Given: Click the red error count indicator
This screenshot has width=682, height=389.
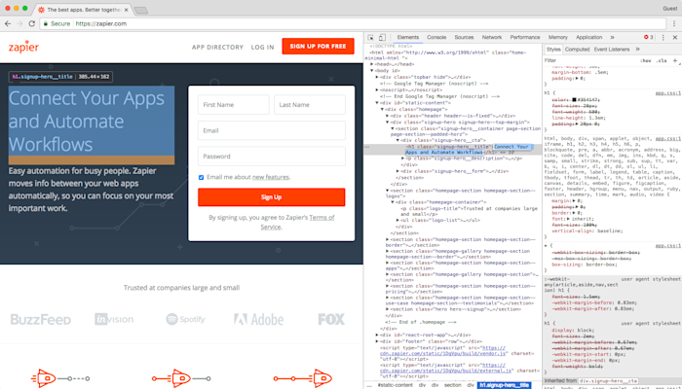Looking at the screenshot, I should [649, 37].
